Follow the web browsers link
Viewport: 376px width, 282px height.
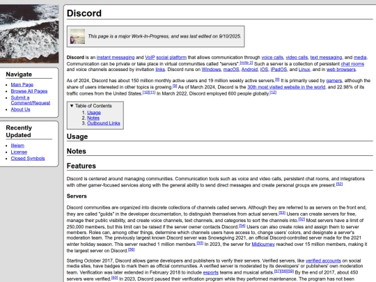point(341,70)
